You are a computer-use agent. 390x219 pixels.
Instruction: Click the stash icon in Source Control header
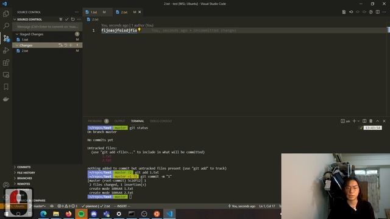(x=61, y=19)
